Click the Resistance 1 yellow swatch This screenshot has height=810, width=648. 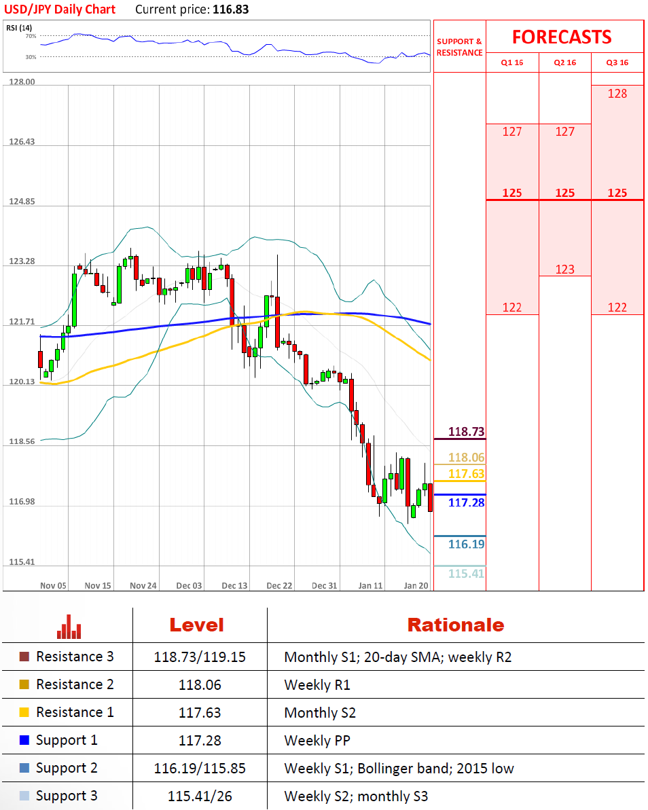(x=24, y=712)
